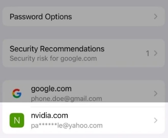Image resolution: width=168 pixels, height=138 pixels.
Task: Click the Security Recommendations chevron arrow
Action: point(156,53)
